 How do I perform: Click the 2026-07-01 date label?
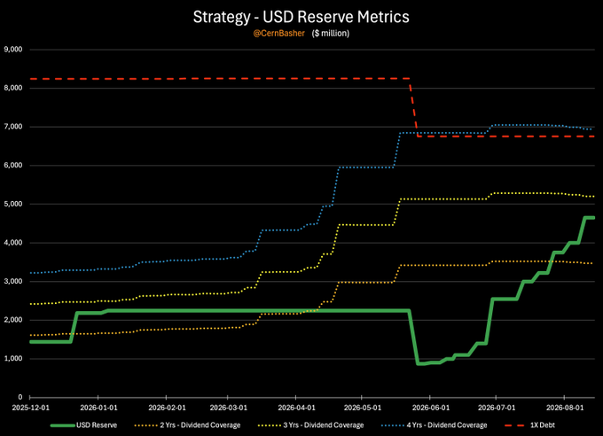[497, 408]
